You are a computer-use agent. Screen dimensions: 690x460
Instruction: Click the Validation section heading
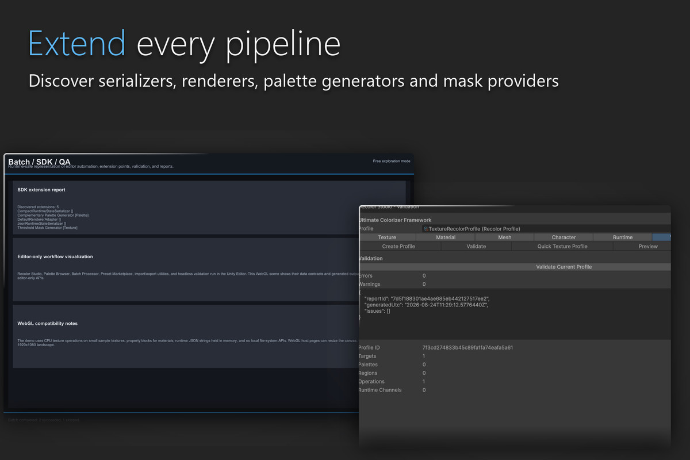[x=370, y=259]
